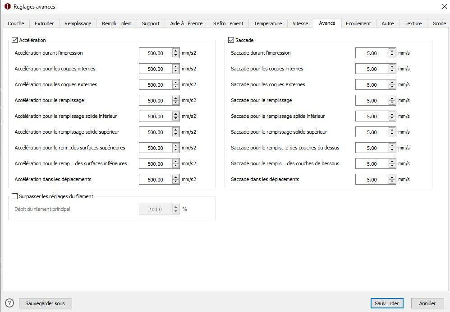Increase Débit du filament principal value
Viewport: 450px width, 312px height.
pos(176,206)
